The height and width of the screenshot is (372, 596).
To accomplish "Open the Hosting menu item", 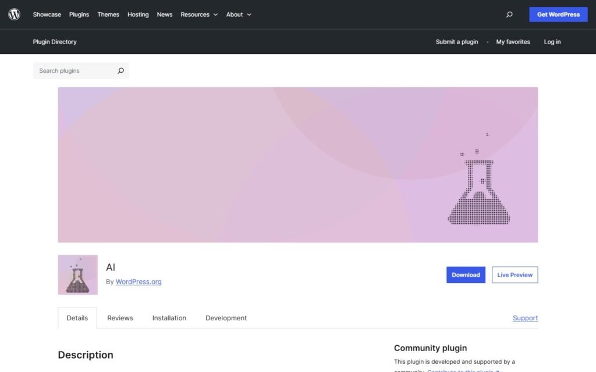I will point(138,15).
